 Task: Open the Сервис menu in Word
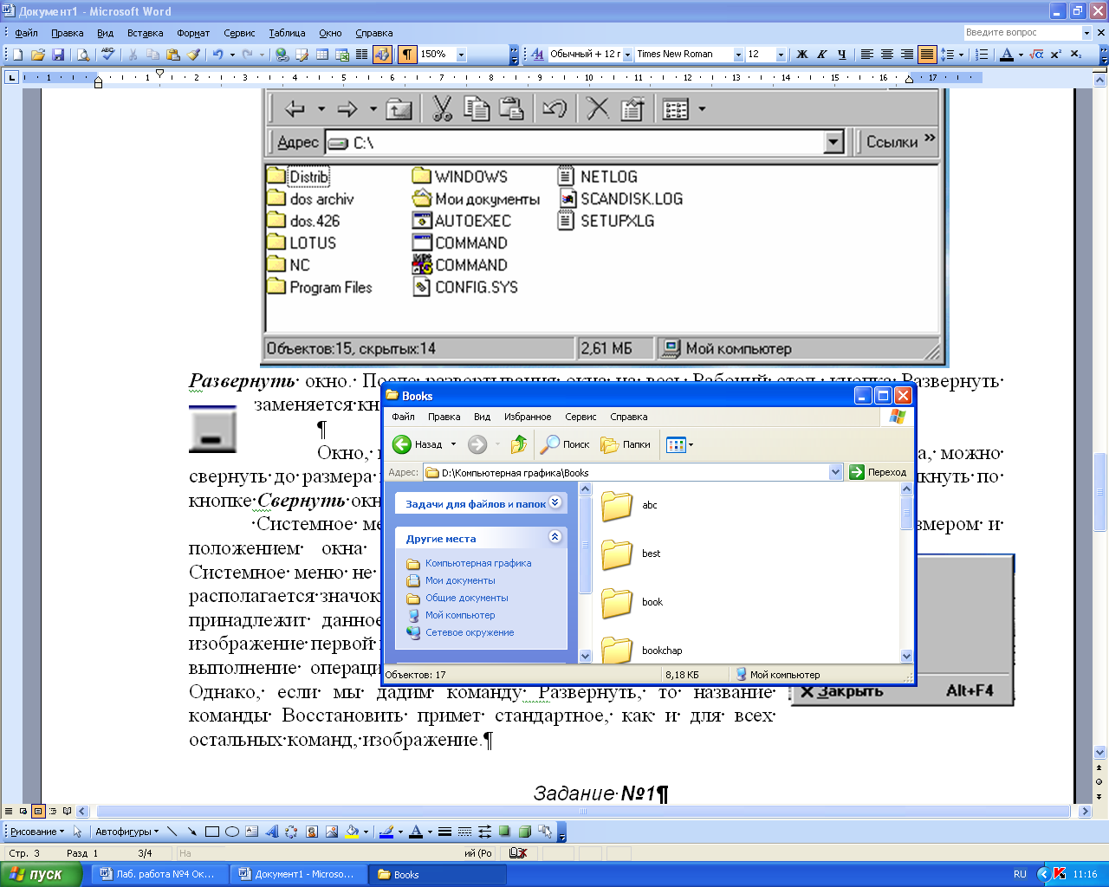pyautogui.click(x=239, y=33)
